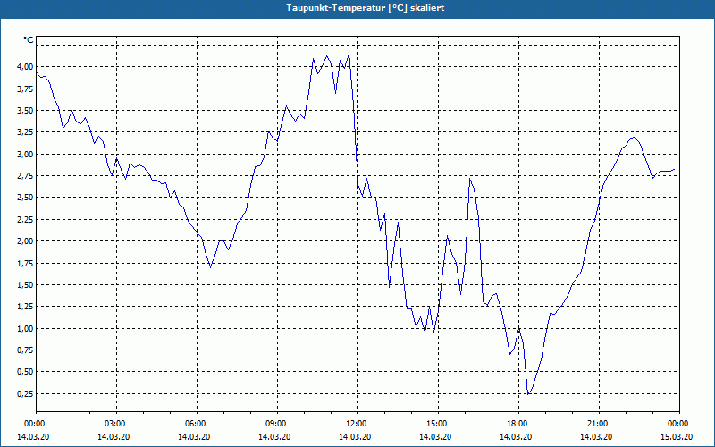
Task: Click the 3,50 y-axis label
Action: click(25, 110)
